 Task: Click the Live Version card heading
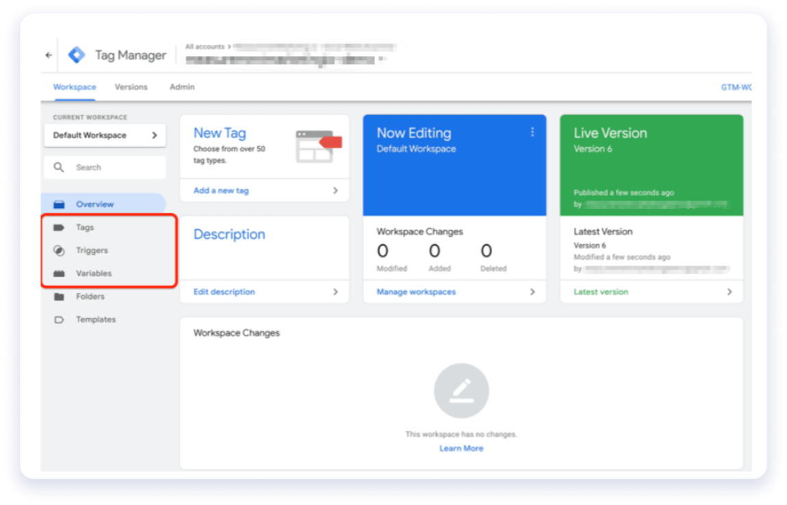pyautogui.click(x=610, y=133)
